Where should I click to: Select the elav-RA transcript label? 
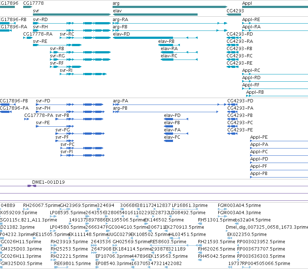[x=169, y=49]
